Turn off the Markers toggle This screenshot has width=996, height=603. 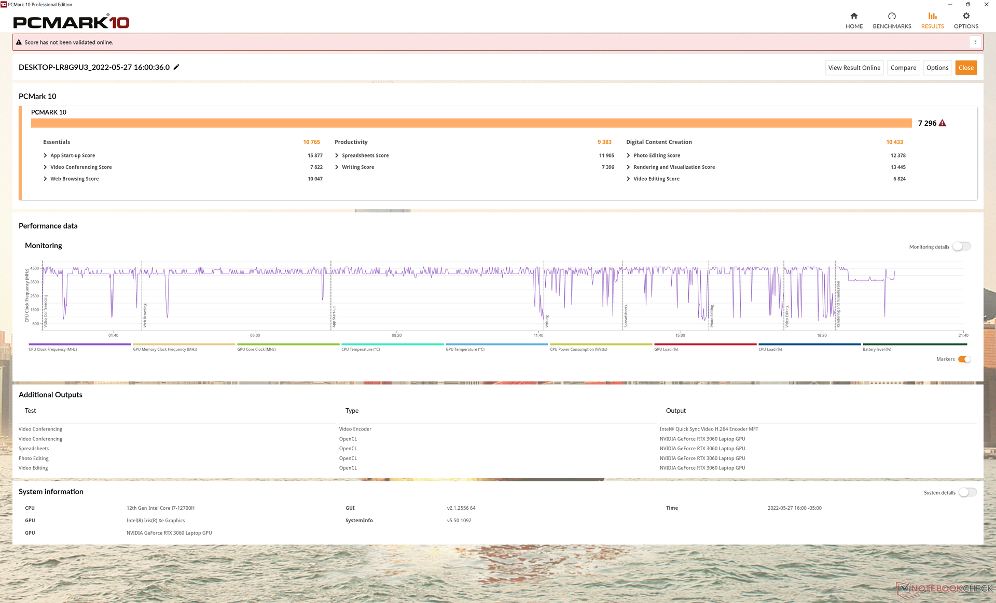pyautogui.click(x=964, y=359)
